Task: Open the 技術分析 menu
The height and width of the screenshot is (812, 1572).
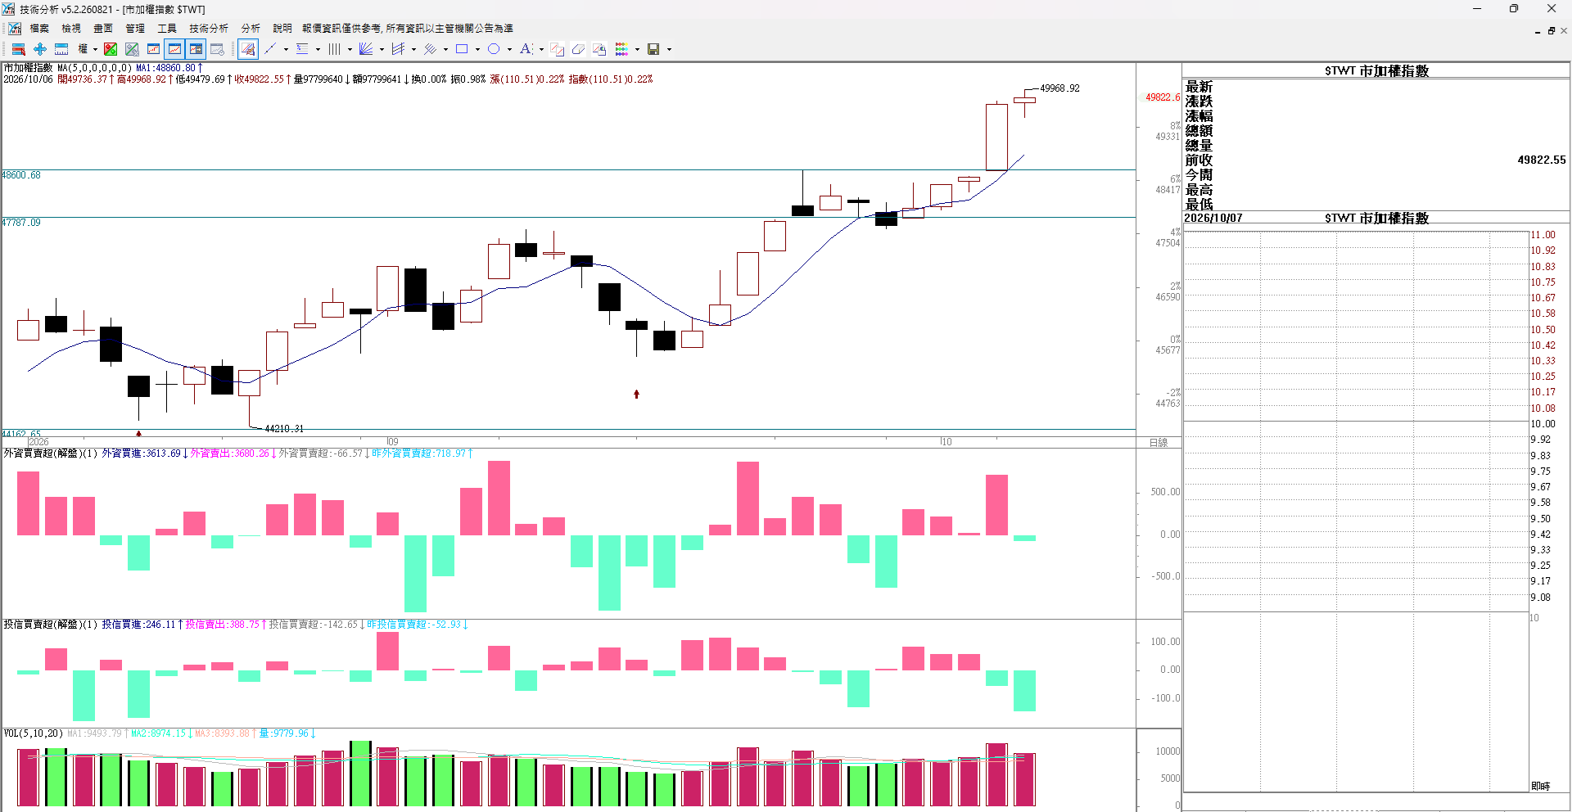Action: (209, 29)
